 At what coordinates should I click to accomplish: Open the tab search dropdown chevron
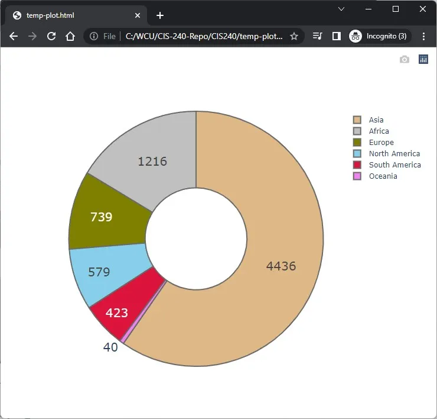341,9
